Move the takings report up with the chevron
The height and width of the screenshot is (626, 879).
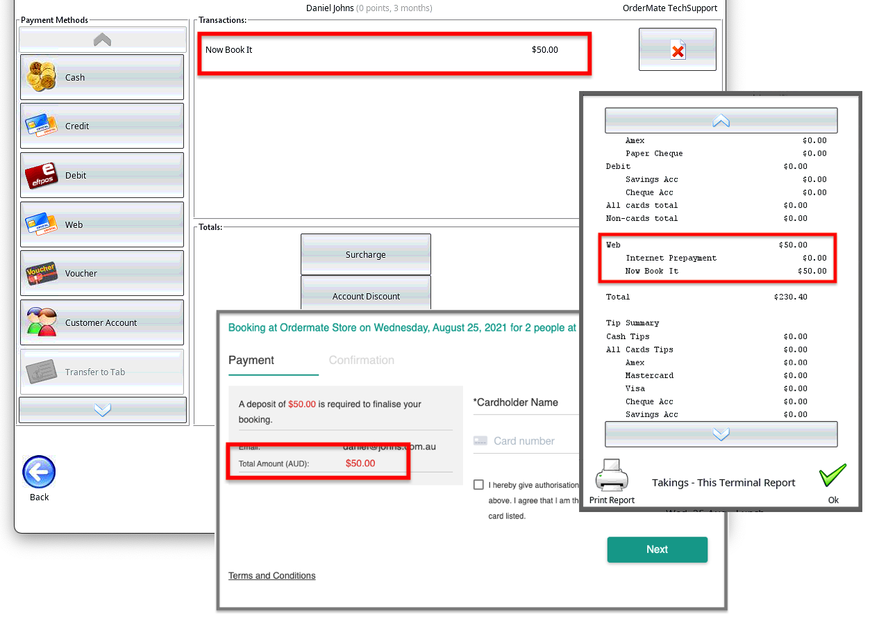721,120
